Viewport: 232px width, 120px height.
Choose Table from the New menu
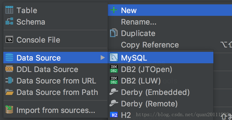pyautogui.click(x=56, y=10)
